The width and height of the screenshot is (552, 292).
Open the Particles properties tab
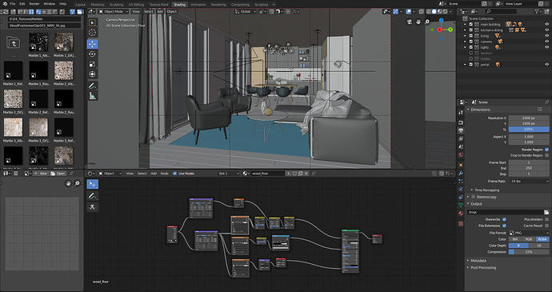point(461,181)
